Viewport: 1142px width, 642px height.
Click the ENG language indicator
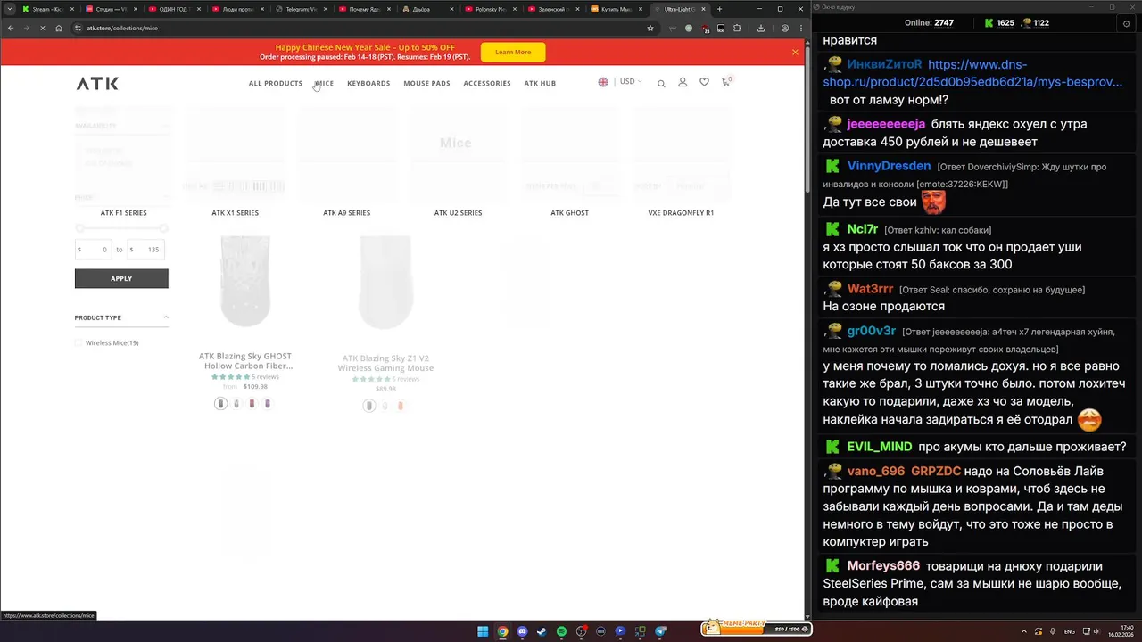1070,631
